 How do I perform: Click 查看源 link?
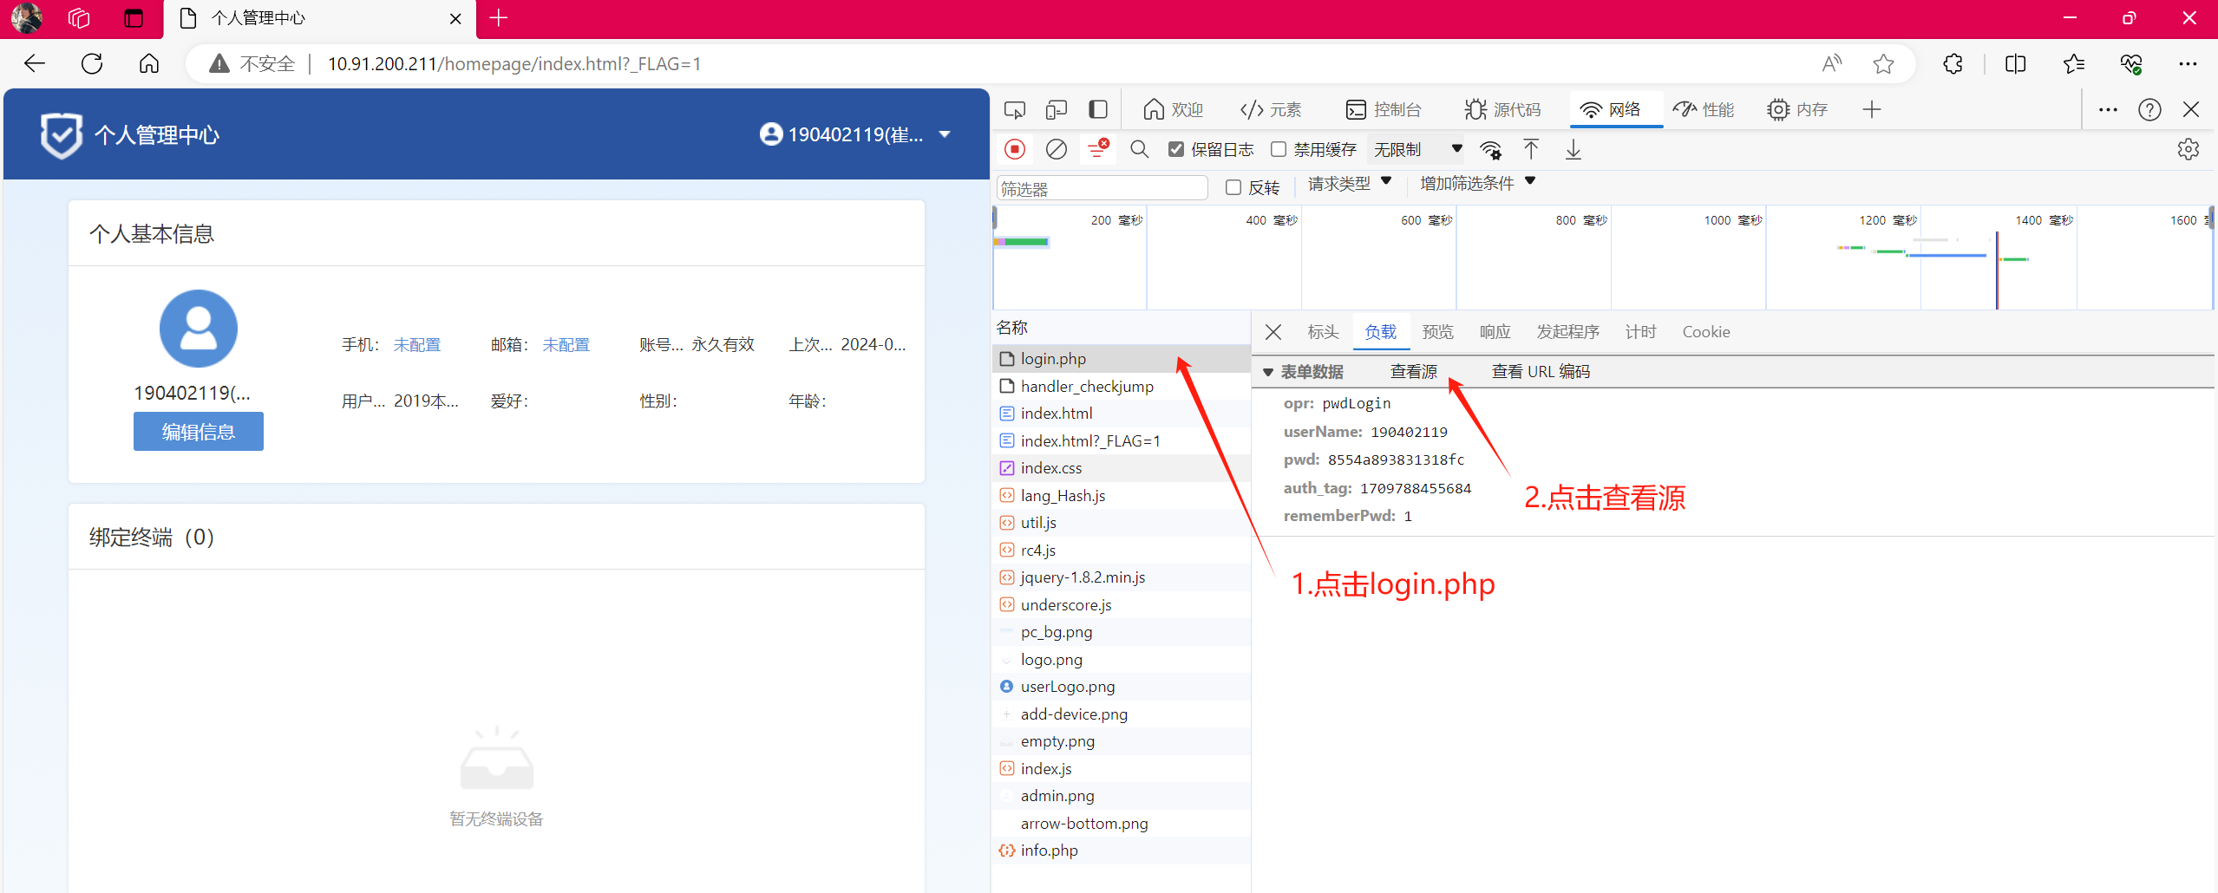tap(1414, 372)
